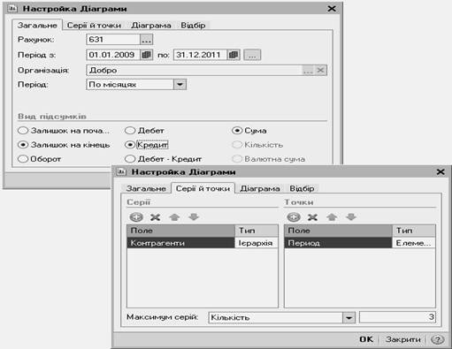
Task: Click the Ієрархія type cell
Action: click(x=256, y=243)
